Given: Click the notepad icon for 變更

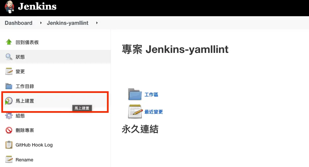Looking at the screenshot, I should 9,71.
